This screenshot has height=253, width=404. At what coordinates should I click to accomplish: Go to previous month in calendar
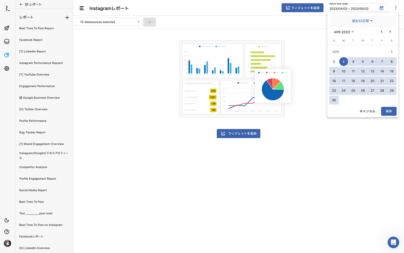click(x=382, y=32)
